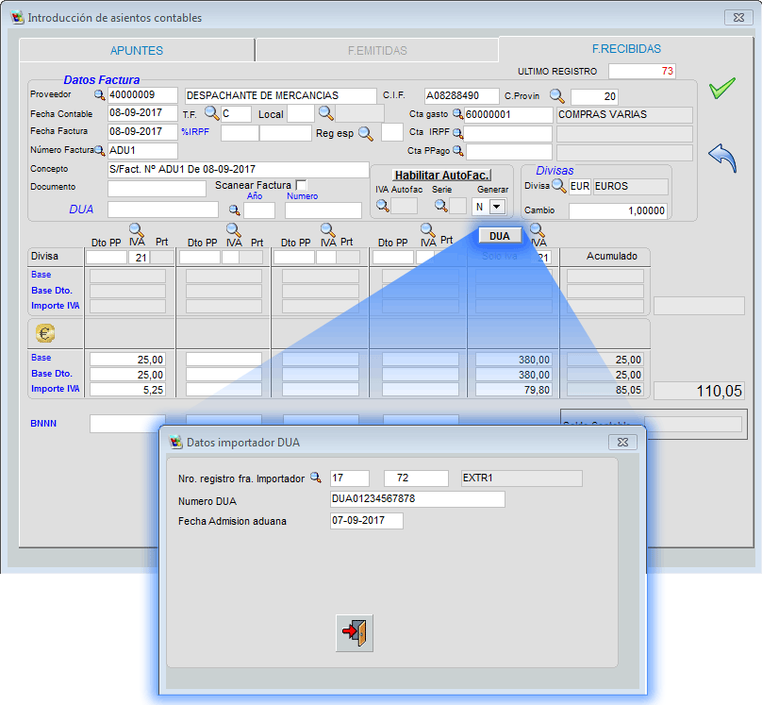
Task: Click the Número Factura magnifier icon
Action: pyautogui.click(x=99, y=151)
